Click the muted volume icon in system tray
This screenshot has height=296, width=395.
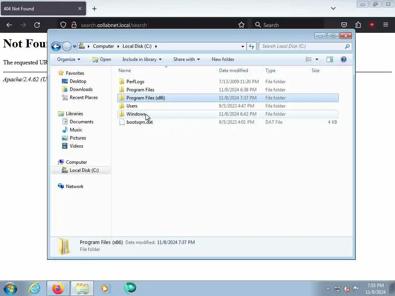pos(347,289)
